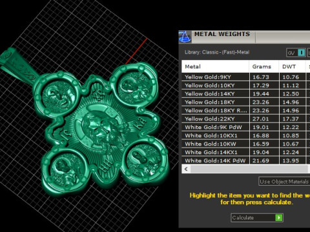Click the horizontal scrollbar track

(250, 169)
